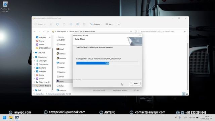
Task: Expand the Red network tree node
Action: click(x=34, y=90)
